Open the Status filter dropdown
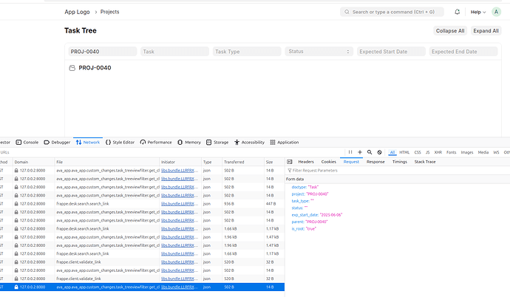 pos(318,52)
